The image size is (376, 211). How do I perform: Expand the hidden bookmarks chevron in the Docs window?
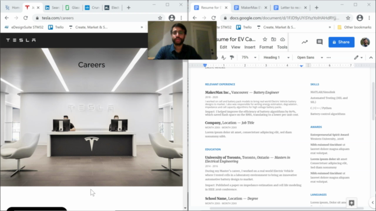330,28
